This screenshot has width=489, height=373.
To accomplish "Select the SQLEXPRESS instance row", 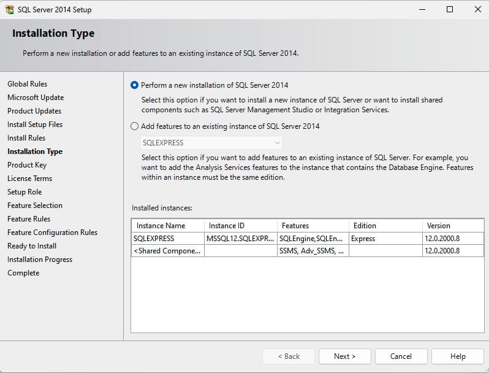I will tap(154, 239).
